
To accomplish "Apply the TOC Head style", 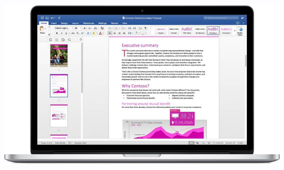I will pyautogui.click(x=187, y=30).
